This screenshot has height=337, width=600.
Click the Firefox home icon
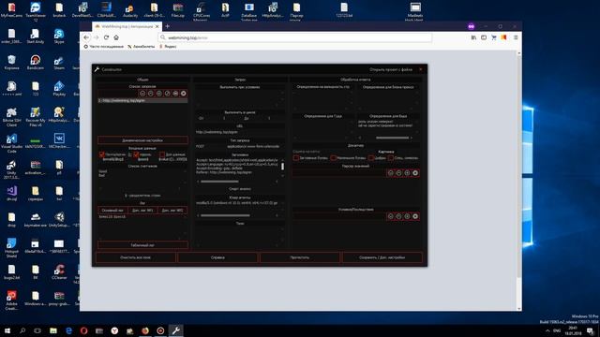tap(116, 37)
